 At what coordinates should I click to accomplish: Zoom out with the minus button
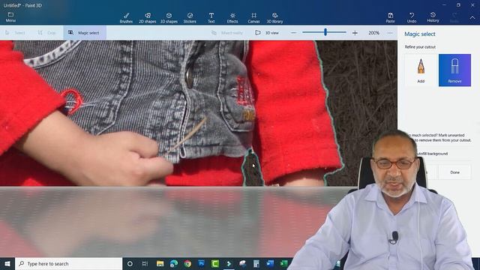click(x=293, y=33)
